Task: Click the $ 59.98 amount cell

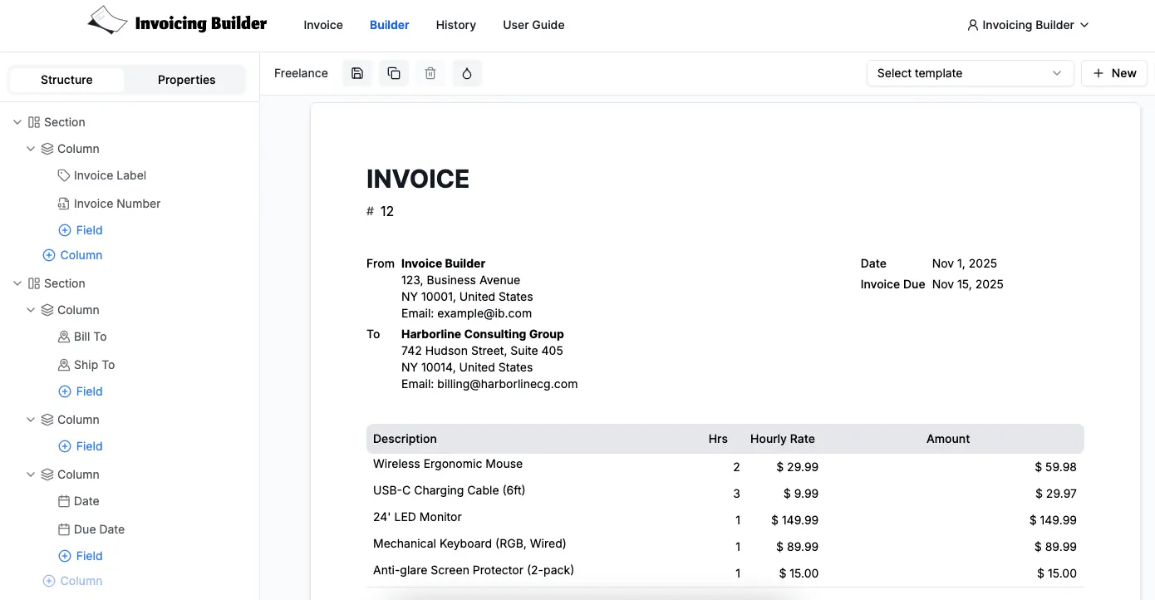Action: (x=1056, y=467)
